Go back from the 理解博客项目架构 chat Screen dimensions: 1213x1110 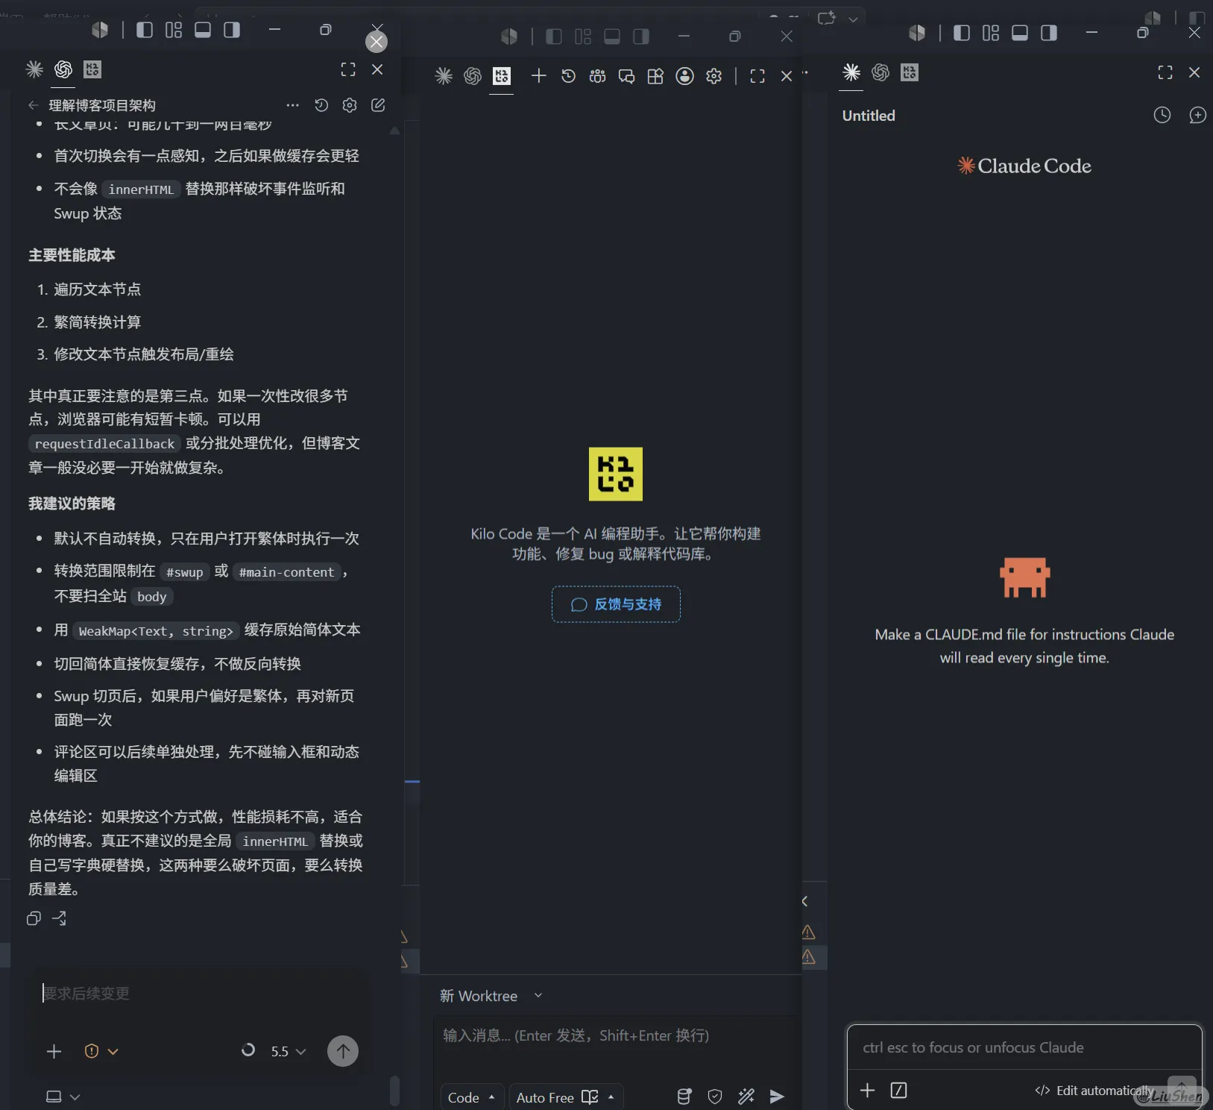coord(33,105)
